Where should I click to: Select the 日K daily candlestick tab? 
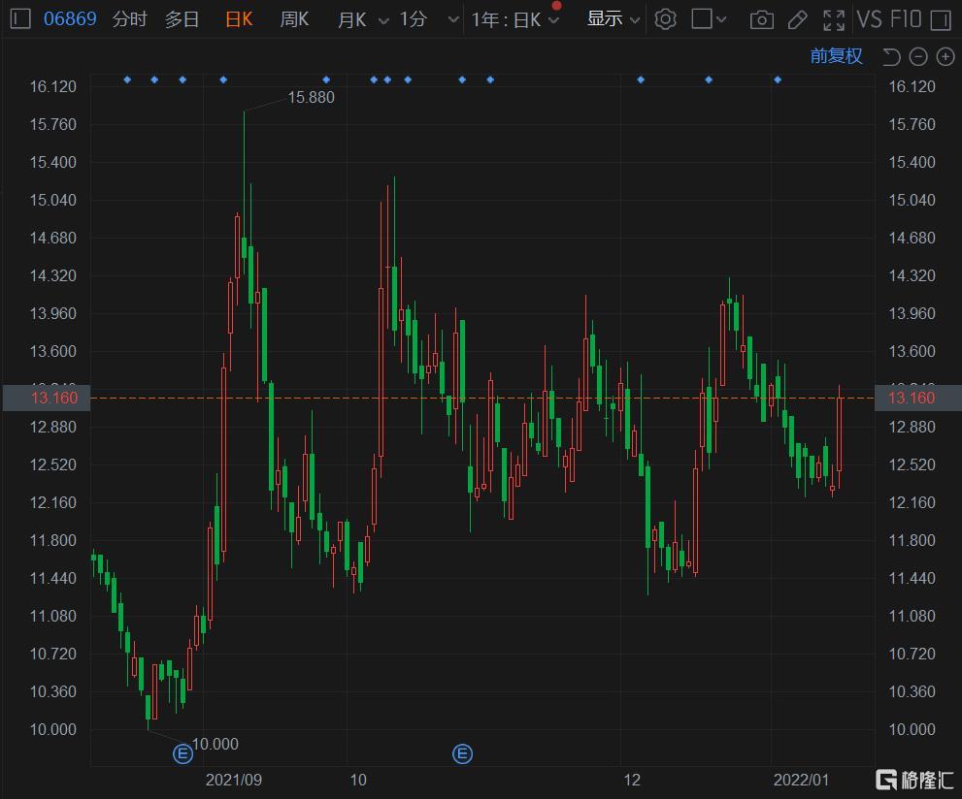point(239,19)
